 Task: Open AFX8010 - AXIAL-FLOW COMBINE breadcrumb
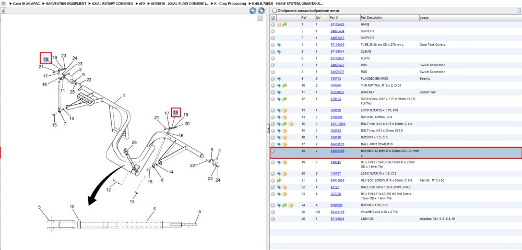tap(180, 3)
